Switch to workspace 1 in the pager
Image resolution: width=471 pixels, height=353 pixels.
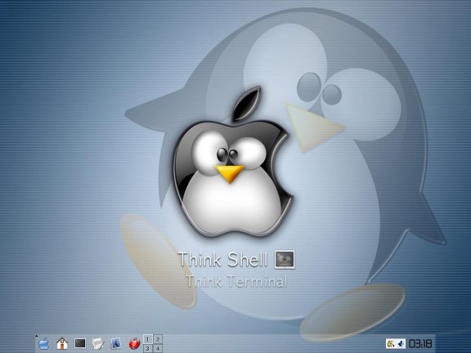click(x=147, y=339)
